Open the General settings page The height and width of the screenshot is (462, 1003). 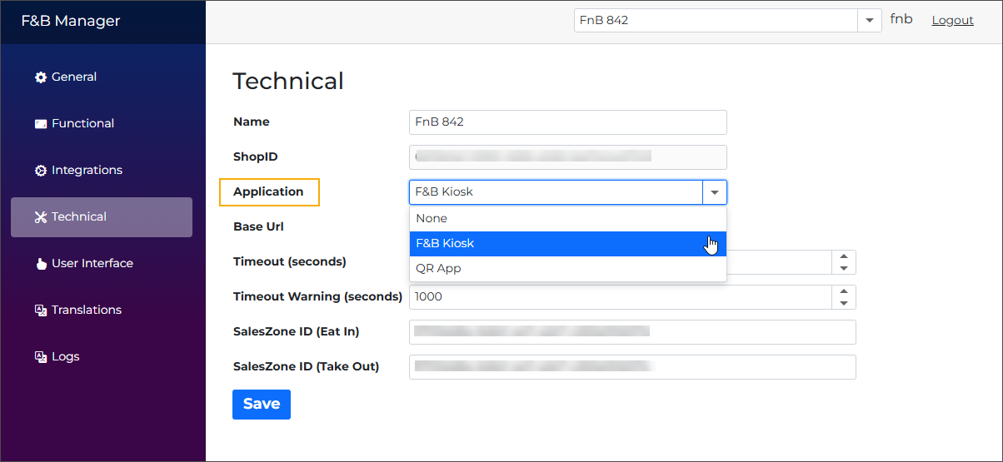point(102,77)
